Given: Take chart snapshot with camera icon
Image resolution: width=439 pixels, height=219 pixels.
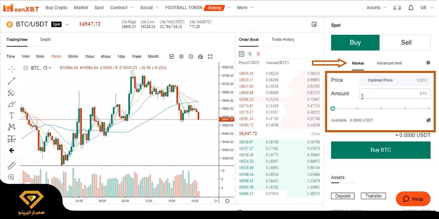Looking at the screenshot, I should (x=201, y=57).
